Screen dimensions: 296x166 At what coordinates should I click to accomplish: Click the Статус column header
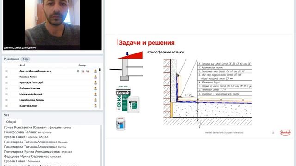click(82, 65)
